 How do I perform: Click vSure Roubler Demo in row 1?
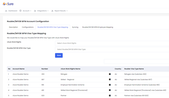tap(20, 74)
